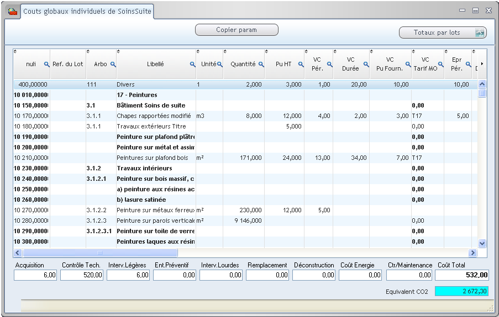Open the search filter on Quantité column

261,65
